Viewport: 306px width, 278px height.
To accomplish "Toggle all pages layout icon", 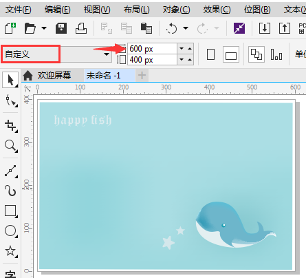I will tap(256, 54).
